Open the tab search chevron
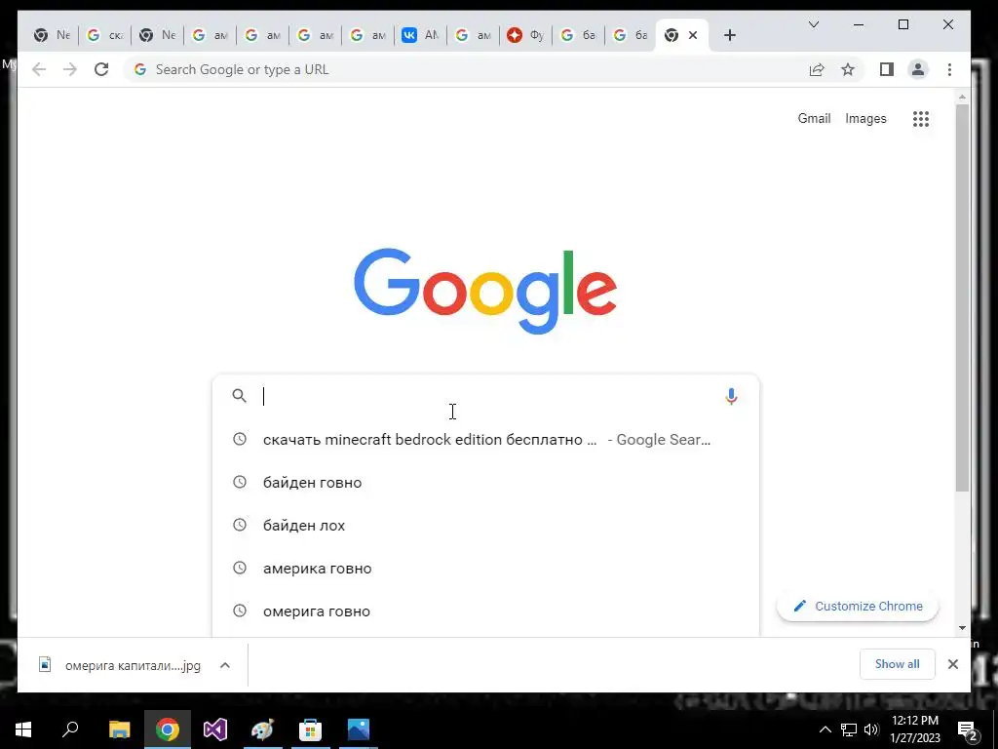This screenshot has width=998, height=749. pyautogui.click(x=814, y=24)
